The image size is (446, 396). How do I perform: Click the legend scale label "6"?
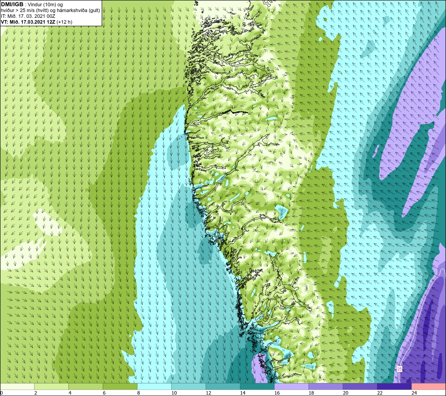pos(104,393)
